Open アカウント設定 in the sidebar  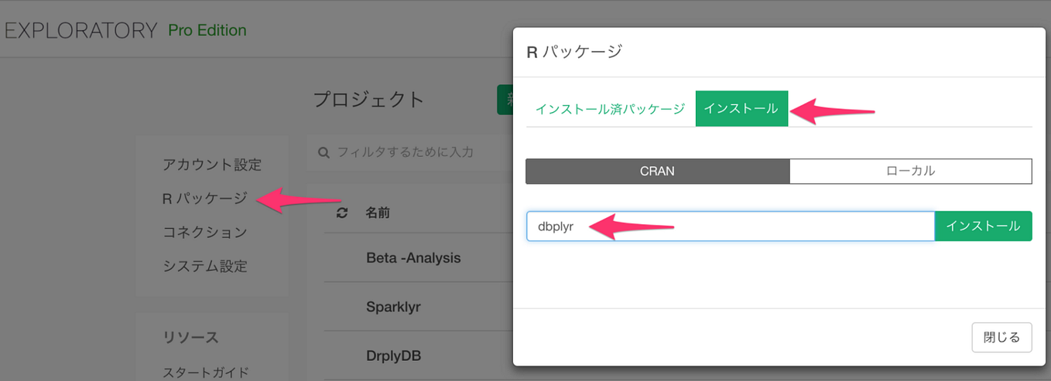[212, 165]
